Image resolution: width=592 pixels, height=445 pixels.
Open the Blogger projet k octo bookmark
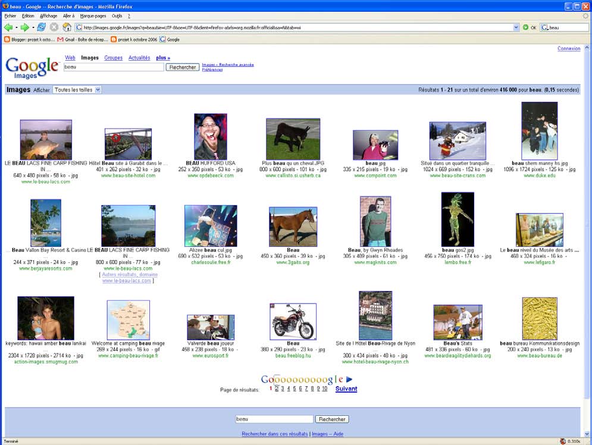(x=29, y=39)
